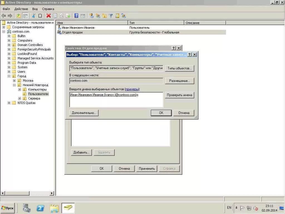
Task: Click Применить in the properties window
Action: point(147,169)
